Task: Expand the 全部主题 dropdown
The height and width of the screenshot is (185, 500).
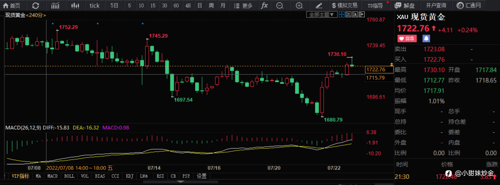Action: tap(322, 15)
